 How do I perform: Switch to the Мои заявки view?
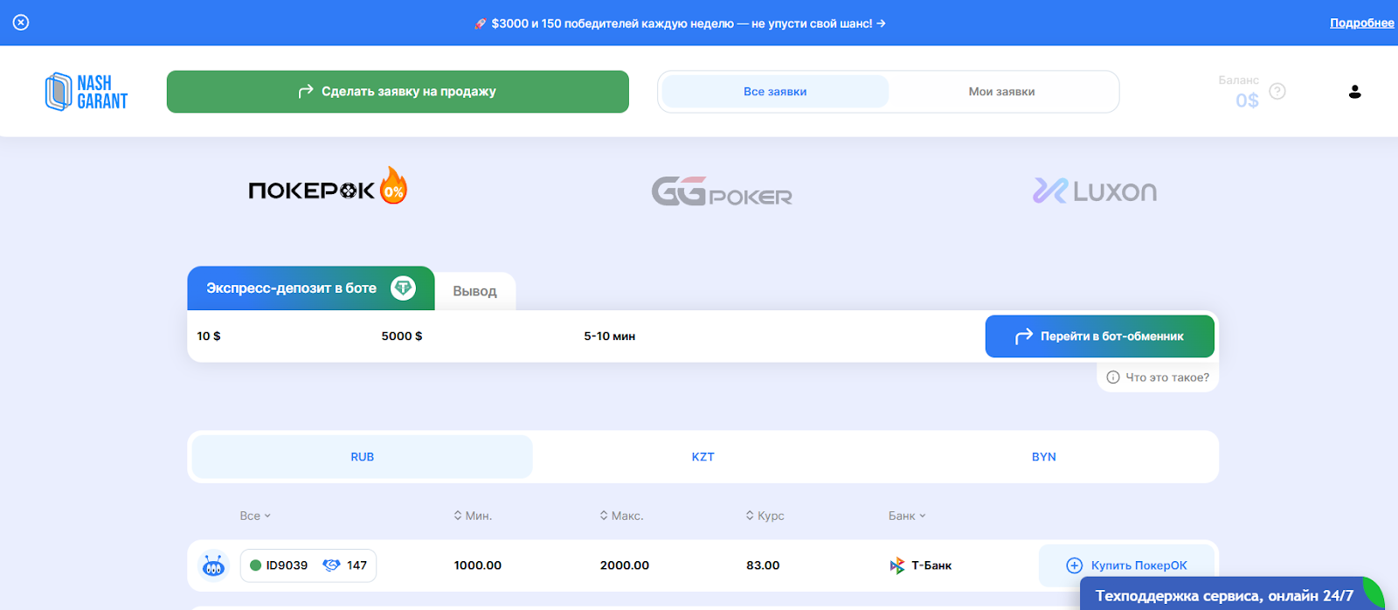point(1001,92)
